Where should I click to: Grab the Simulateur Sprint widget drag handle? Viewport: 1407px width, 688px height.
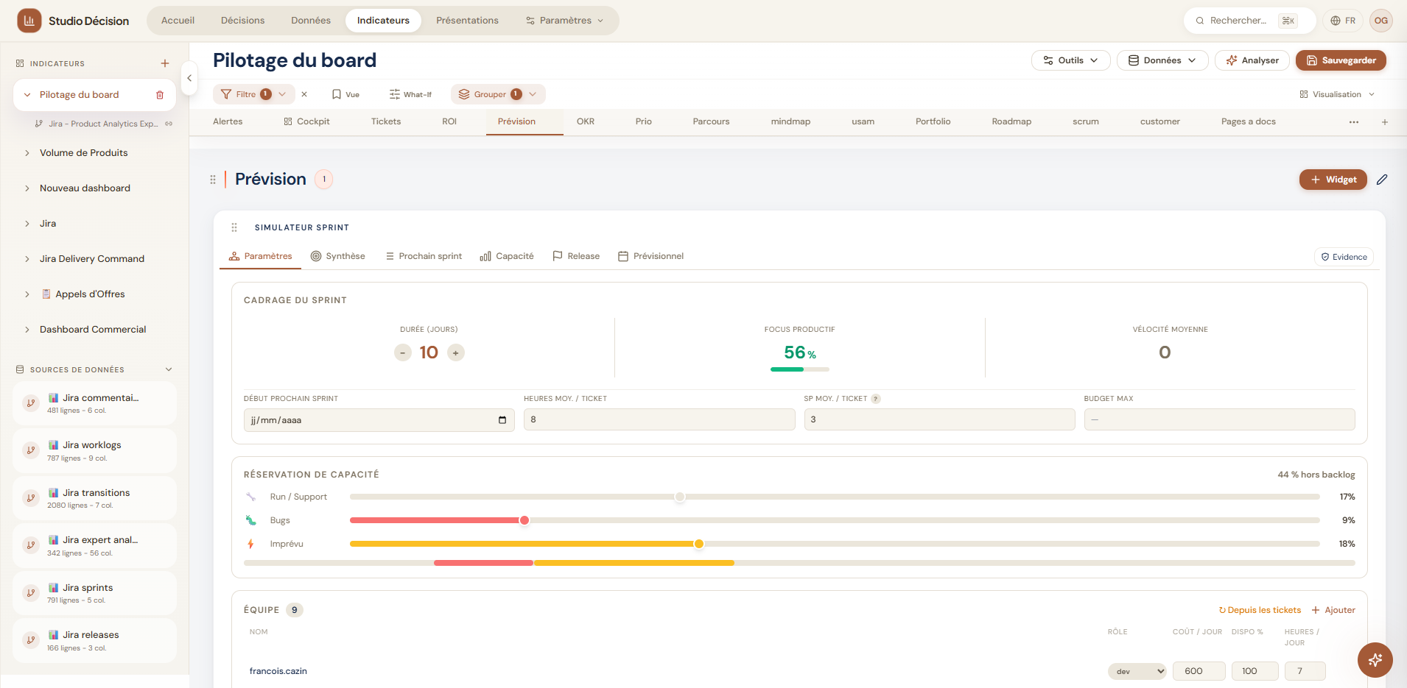pyautogui.click(x=234, y=227)
